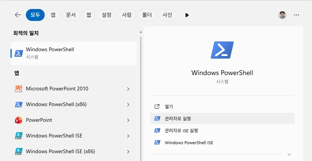Click the icon beside 관리자로 ISE 실행
Image resolution: width=312 pixels, height=161 pixels.
coord(157,130)
